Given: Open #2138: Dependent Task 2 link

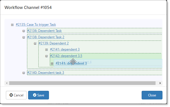Looking at the screenshot, I should pyautogui.click(x=46, y=37).
